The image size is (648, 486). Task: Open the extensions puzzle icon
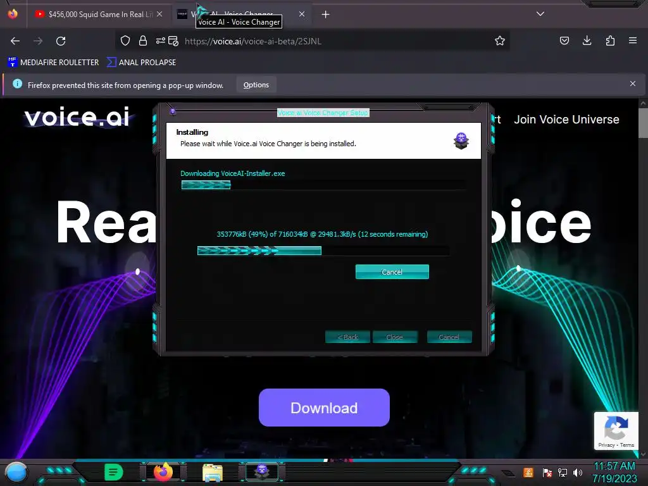610,40
